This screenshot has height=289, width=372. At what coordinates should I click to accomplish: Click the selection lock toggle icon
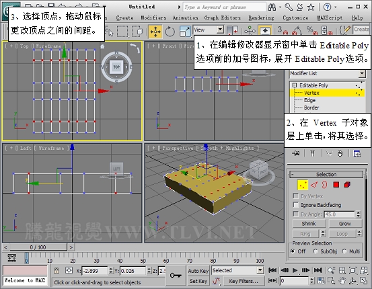click(57, 270)
